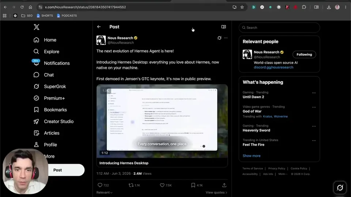Screen dimensions: 351x197
Task: Click the X logo in the sidebar
Action: point(37,27)
